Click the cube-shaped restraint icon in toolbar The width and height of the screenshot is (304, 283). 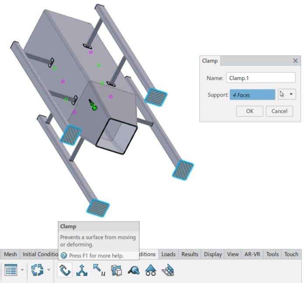point(116,270)
